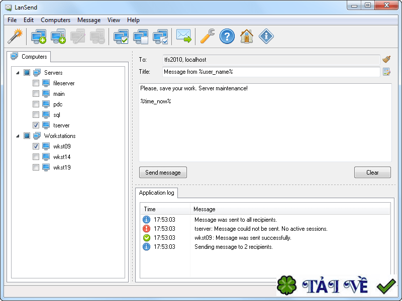Click the info icon beside 'Sending message to 2 recipients'
This screenshot has width=402, height=301.
(146, 247)
